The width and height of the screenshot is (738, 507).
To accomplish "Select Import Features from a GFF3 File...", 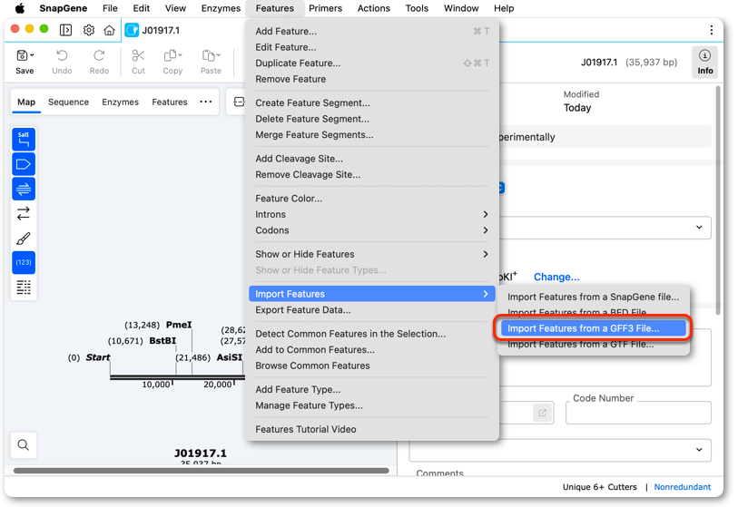I will coord(593,328).
